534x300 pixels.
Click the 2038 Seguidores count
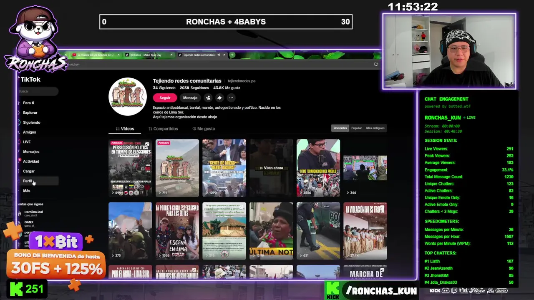(194, 88)
